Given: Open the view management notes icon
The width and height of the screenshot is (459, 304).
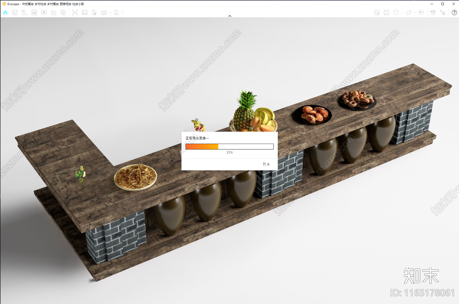Looking at the screenshot, I should [15, 12].
